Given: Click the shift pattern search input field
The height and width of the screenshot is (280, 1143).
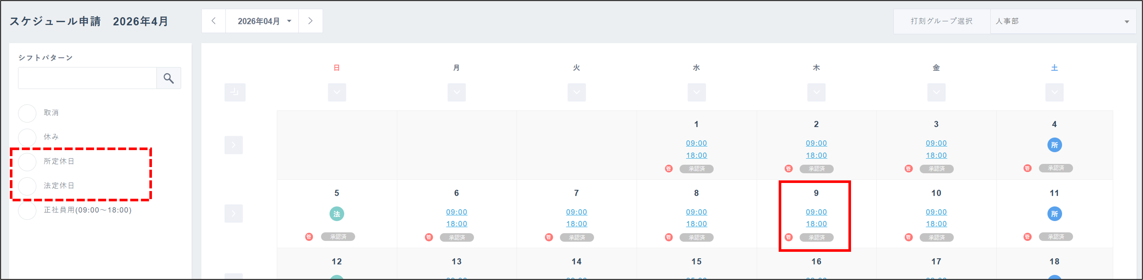Looking at the screenshot, I should [x=87, y=78].
